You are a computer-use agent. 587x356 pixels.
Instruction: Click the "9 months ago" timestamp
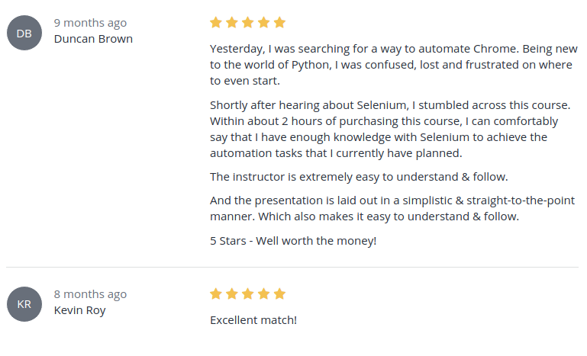point(90,23)
